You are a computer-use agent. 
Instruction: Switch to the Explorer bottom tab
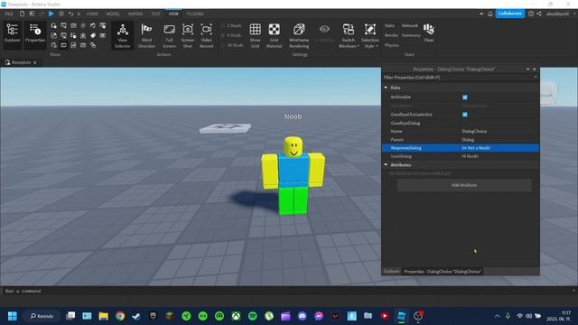pos(391,271)
